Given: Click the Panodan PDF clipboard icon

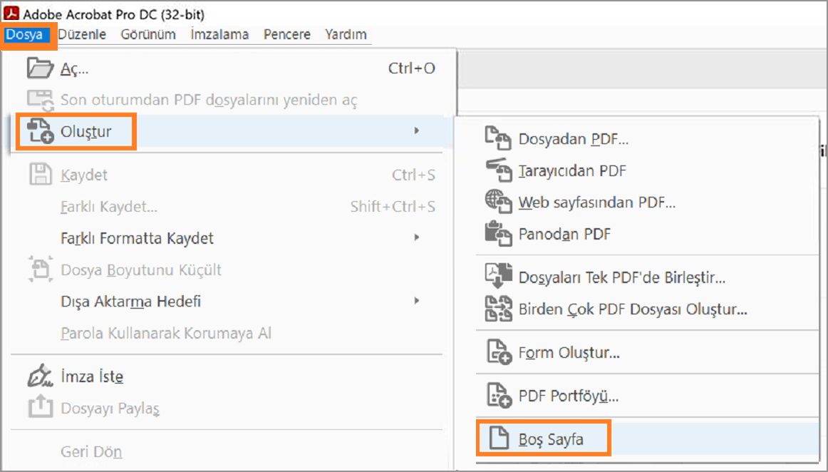Looking at the screenshot, I should tap(499, 234).
